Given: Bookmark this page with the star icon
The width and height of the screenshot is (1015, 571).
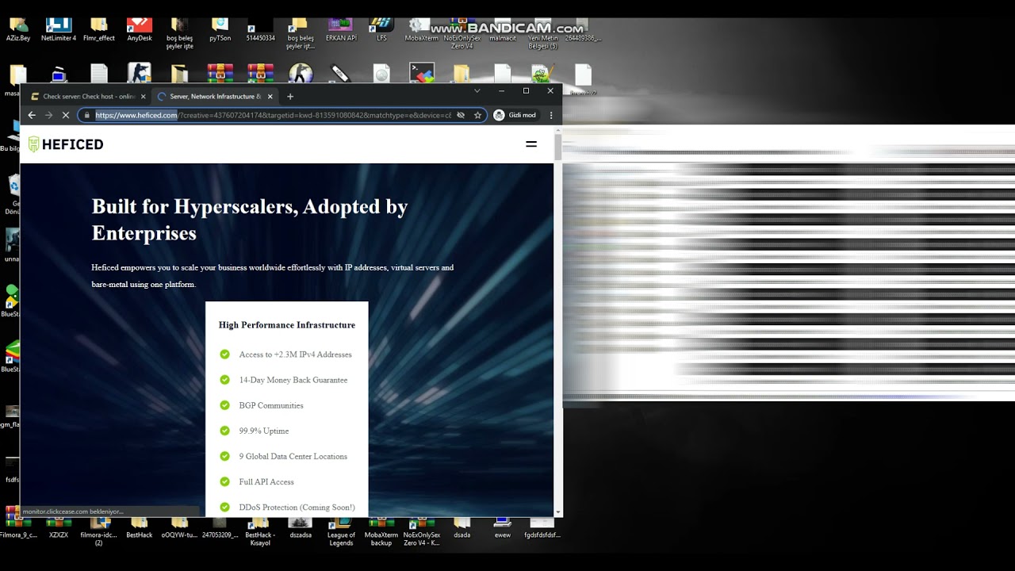Looking at the screenshot, I should point(477,115).
